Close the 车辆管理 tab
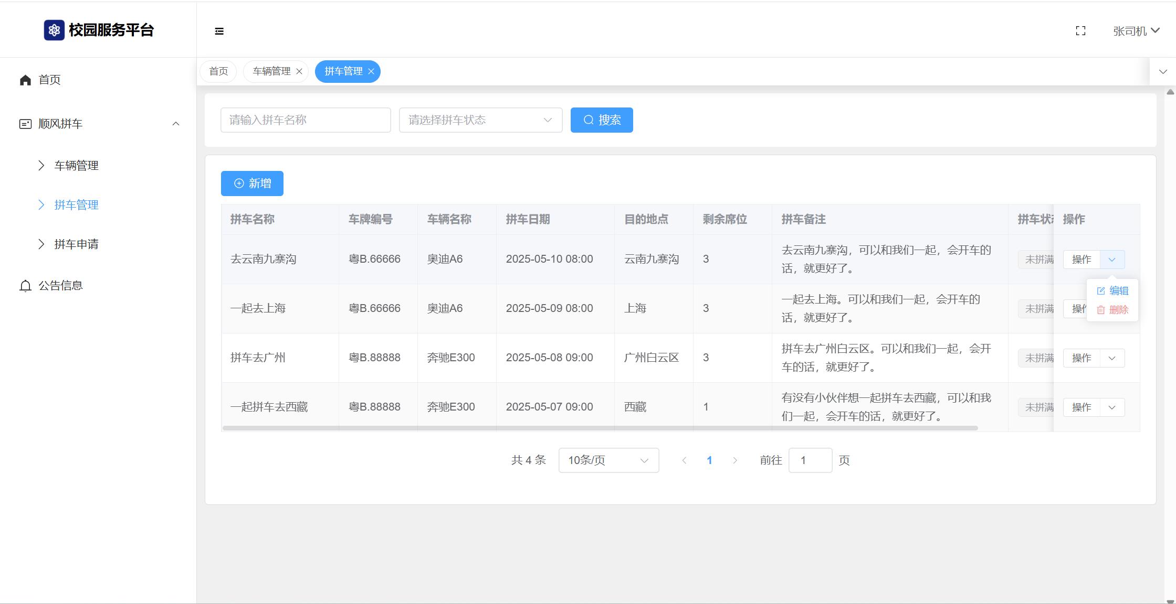 [299, 71]
